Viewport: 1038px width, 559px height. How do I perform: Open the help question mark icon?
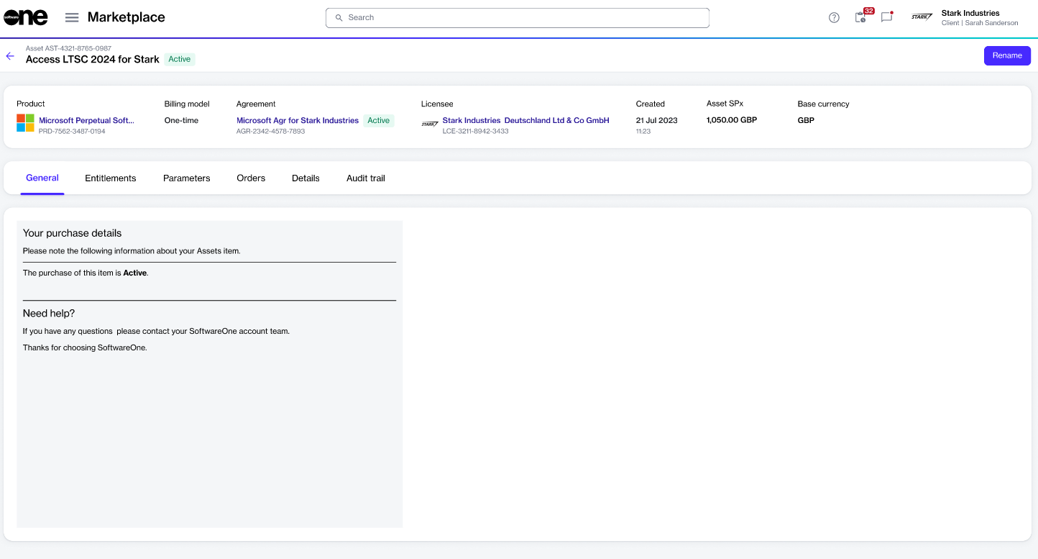834,18
